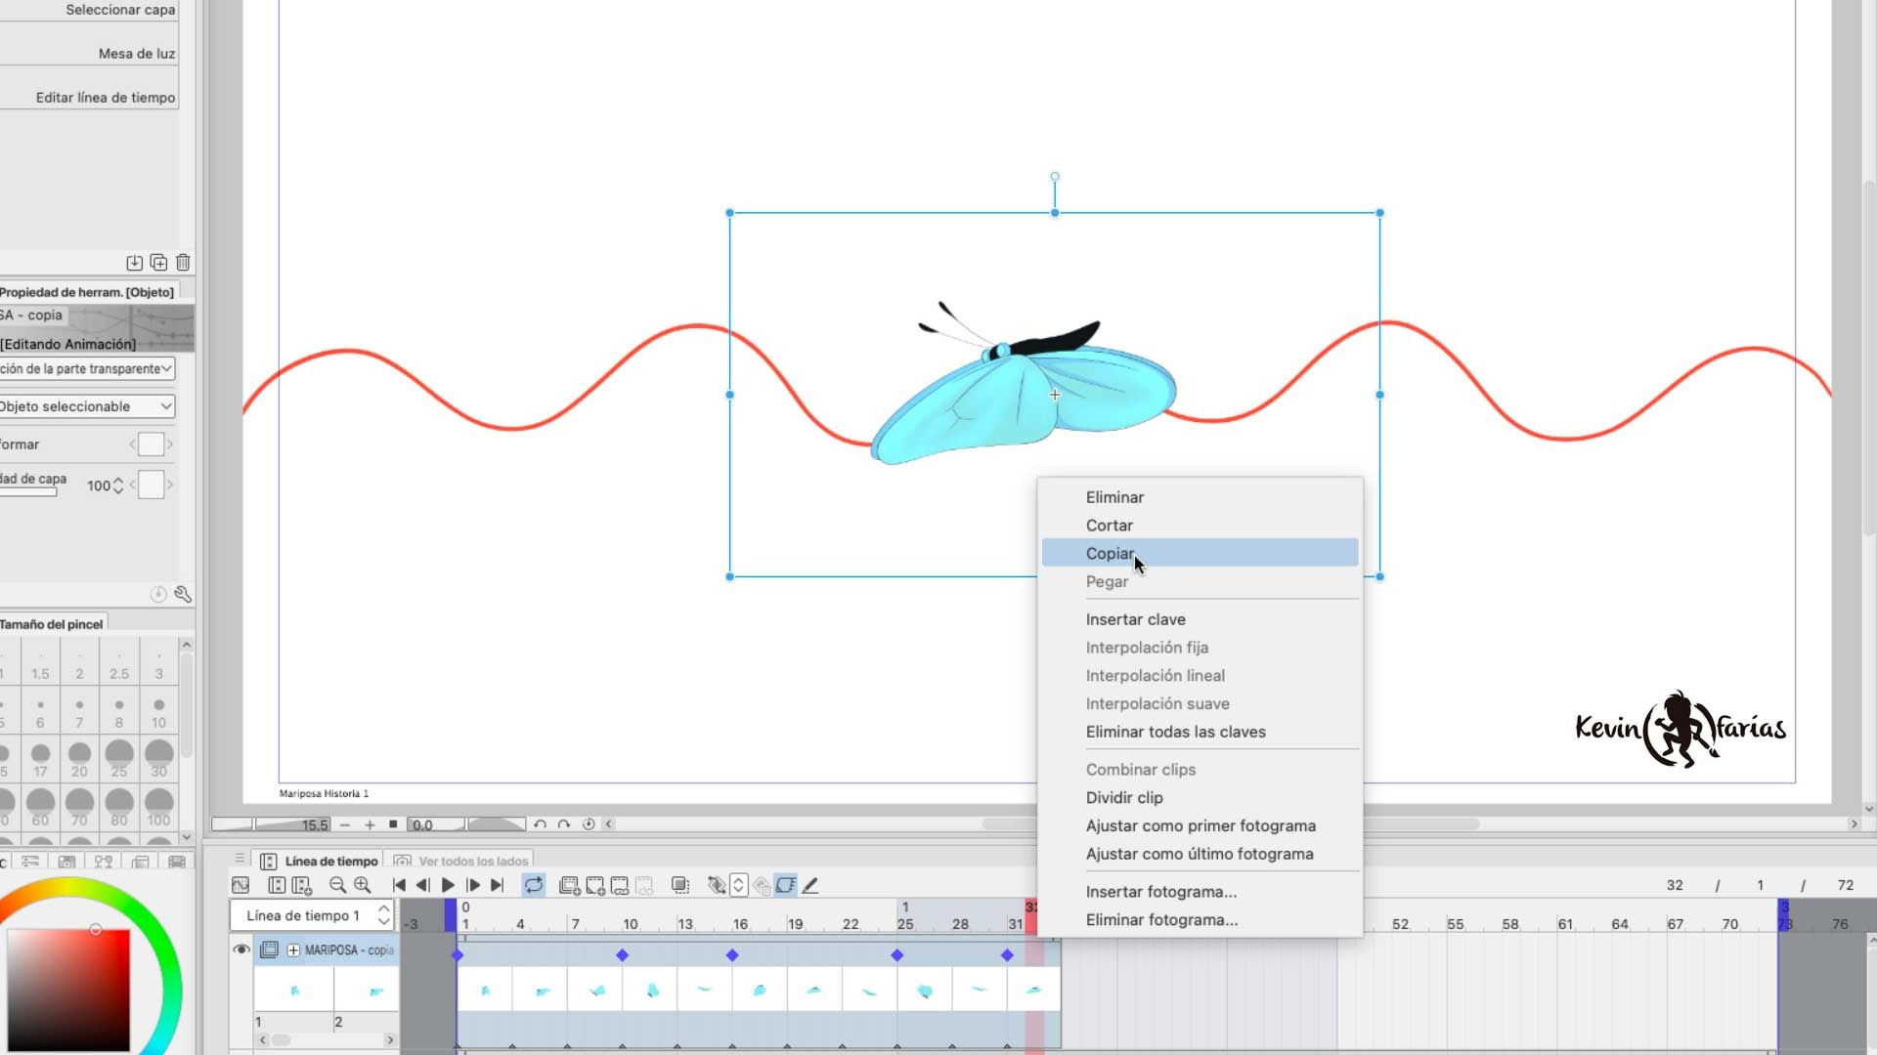Viewport: 1877px width, 1055px height.
Task: Click the new animation cel icon
Action: coord(594,885)
